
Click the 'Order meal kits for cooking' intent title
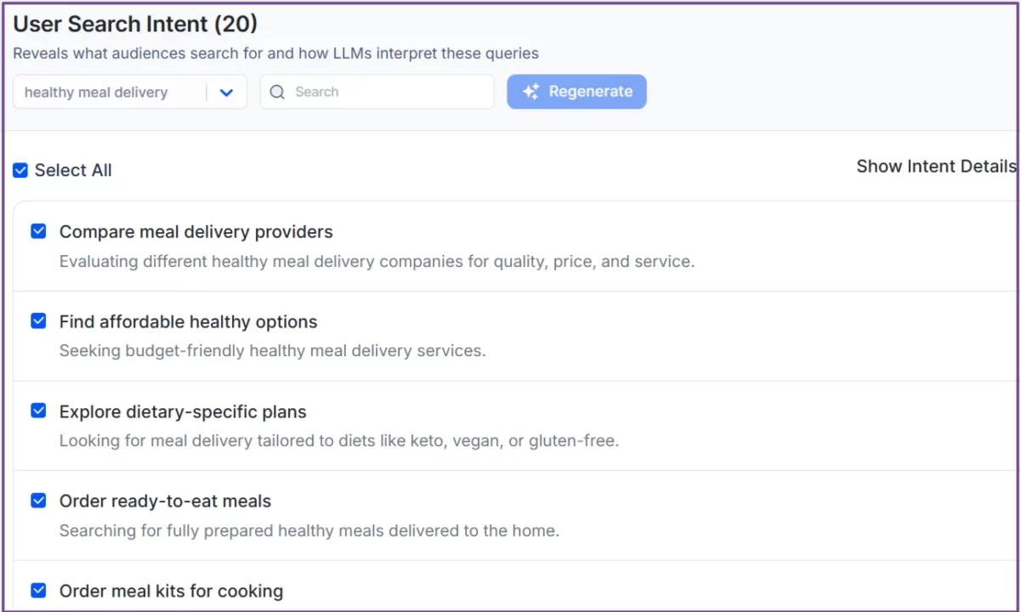(x=171, y=590)
